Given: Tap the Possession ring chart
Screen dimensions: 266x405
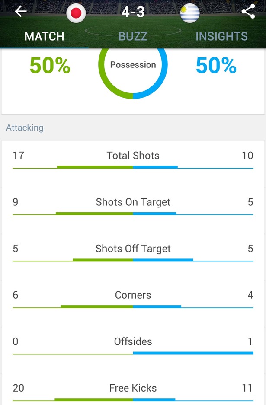Looking at the screenshot, I should click(133, 69).
